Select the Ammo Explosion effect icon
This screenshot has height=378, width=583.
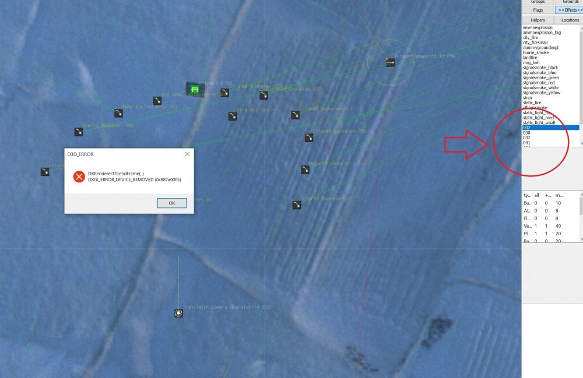tap(118, 113)
